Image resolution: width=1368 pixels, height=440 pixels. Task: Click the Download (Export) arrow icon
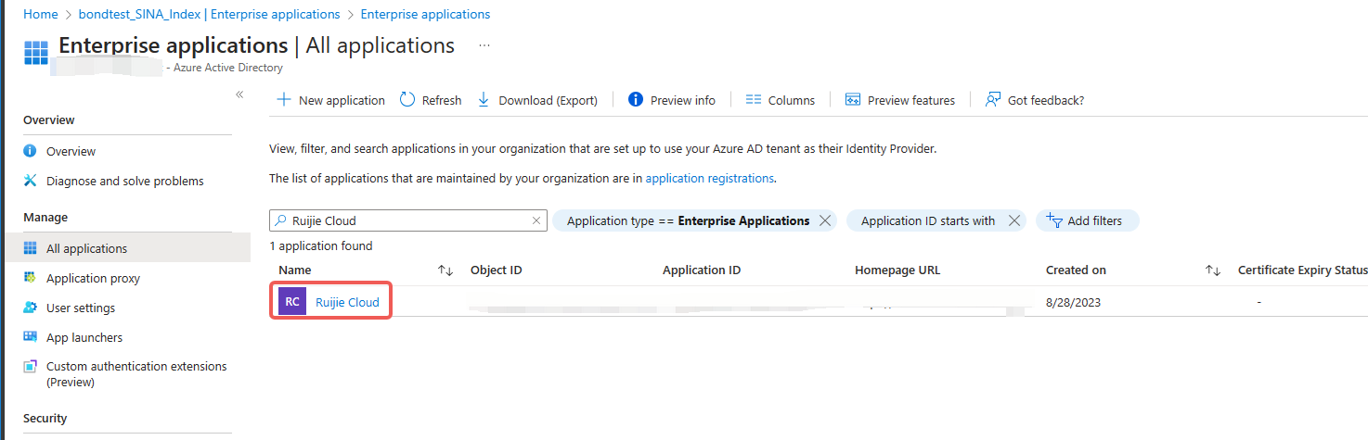[484, 100]
